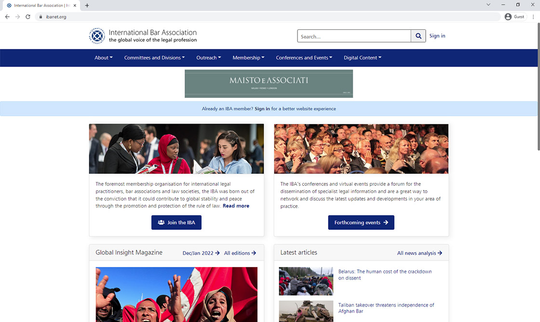
Task: Restore down the browser window
Action: [x=518, y=5]
